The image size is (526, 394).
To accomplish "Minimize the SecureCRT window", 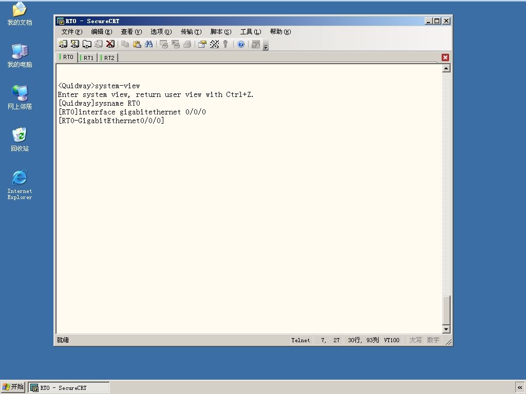I will 428,21.
